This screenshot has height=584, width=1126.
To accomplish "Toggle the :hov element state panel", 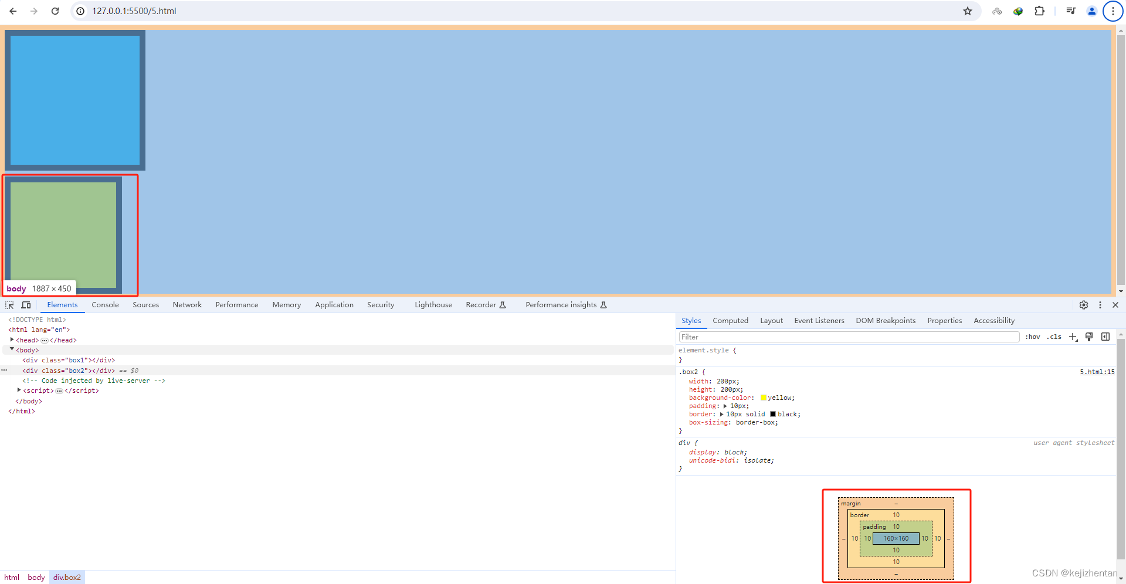I will tap(1033, 337).
